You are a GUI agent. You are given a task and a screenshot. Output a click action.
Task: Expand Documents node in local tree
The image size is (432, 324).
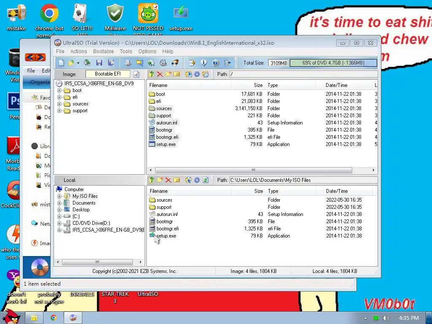59,203
